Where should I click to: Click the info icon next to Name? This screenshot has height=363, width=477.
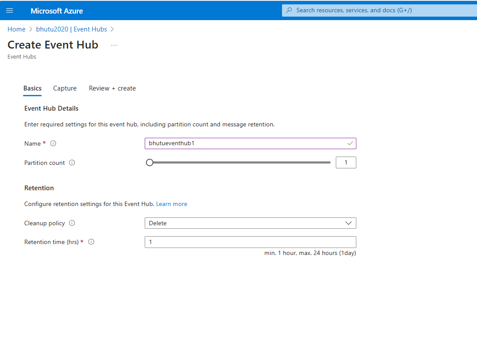point(53,143)
